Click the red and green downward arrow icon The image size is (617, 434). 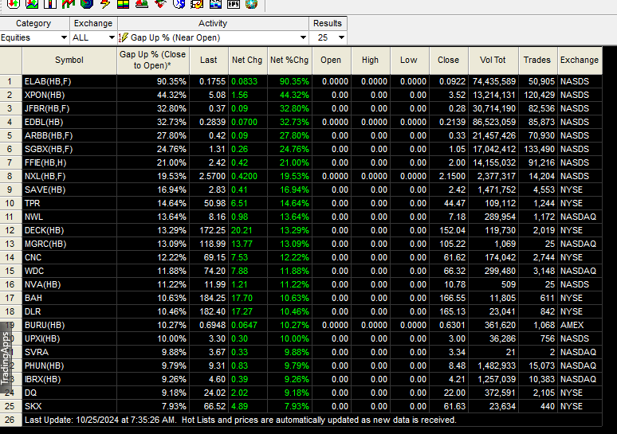160,4
